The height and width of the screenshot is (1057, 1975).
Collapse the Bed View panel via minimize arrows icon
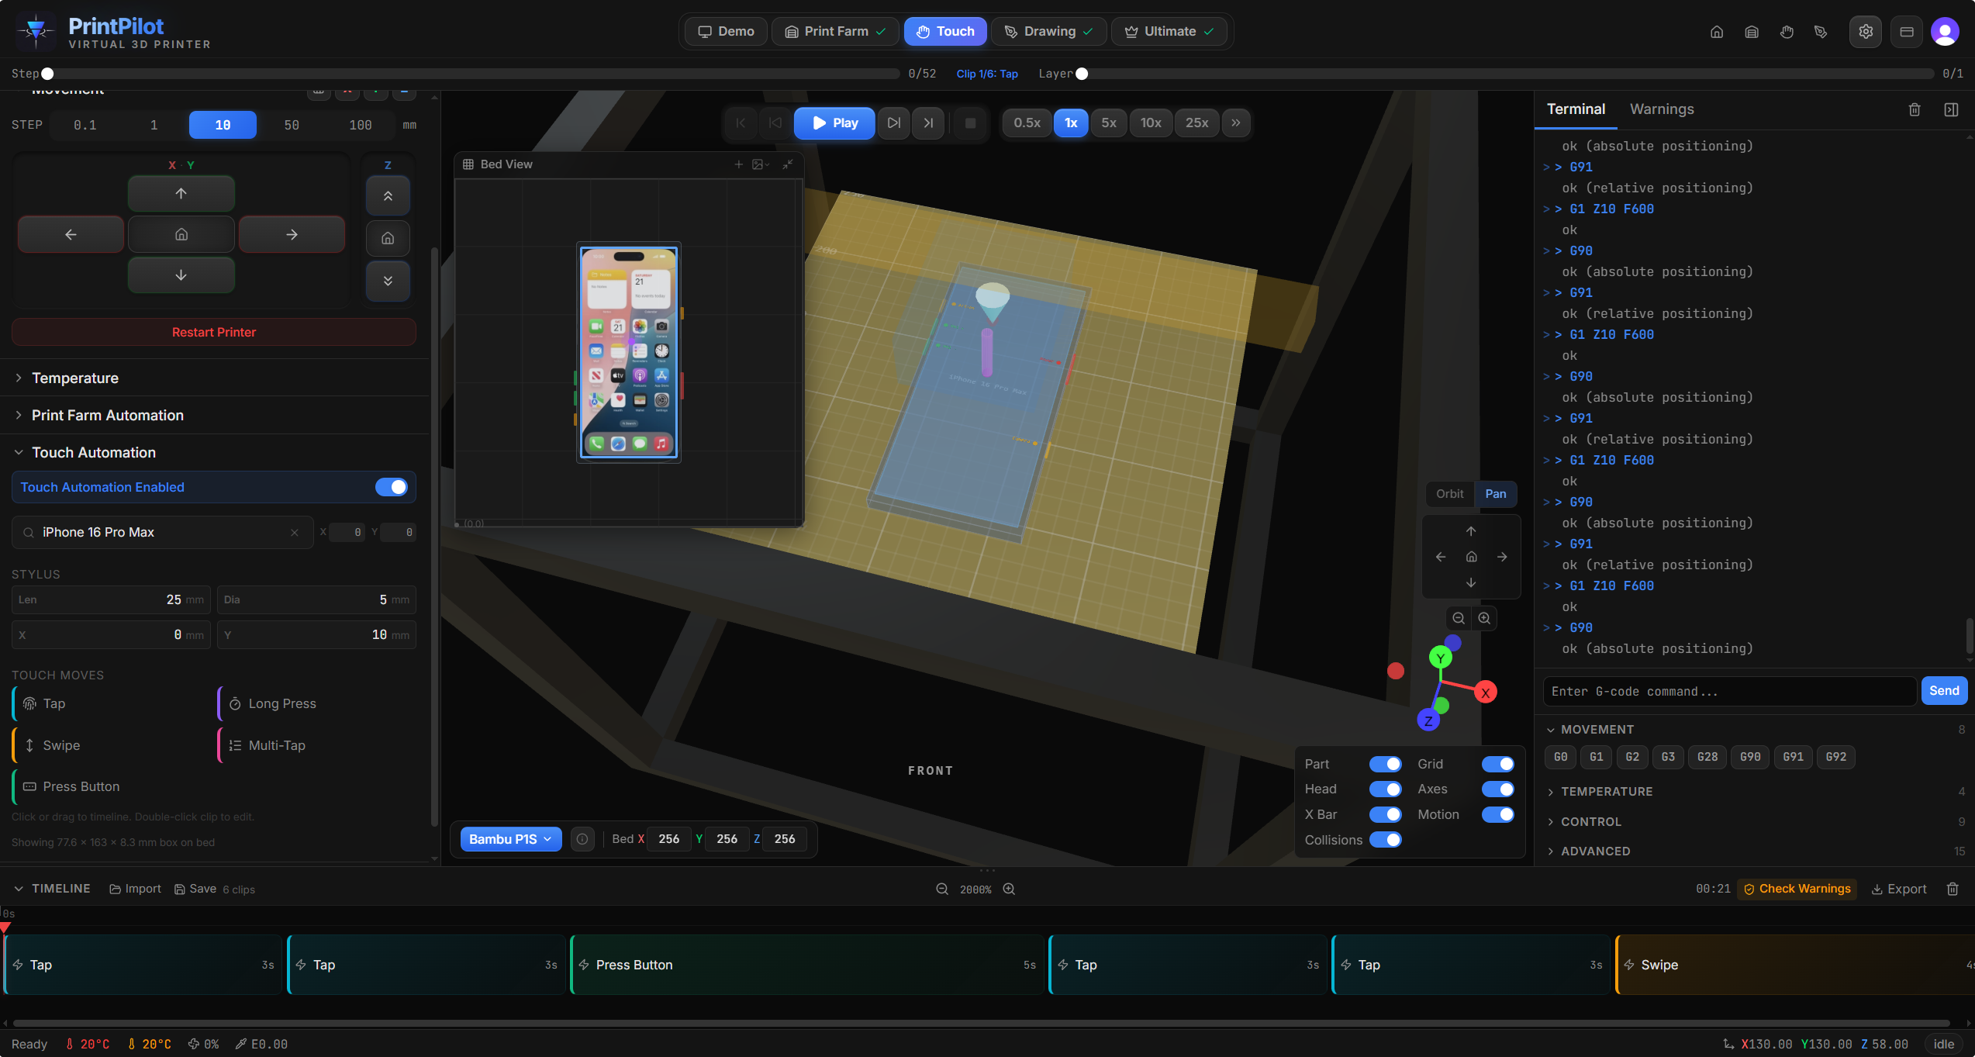[788, 164]
